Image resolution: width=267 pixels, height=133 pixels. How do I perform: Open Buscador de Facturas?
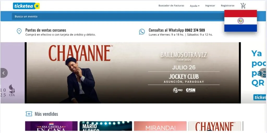tap(171, 6)
